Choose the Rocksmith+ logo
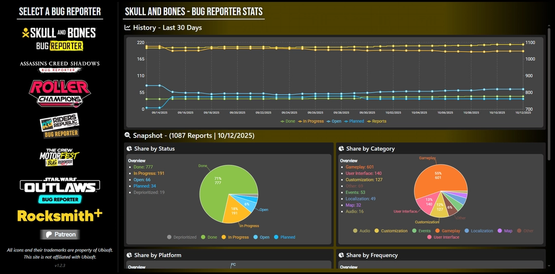The width and height of the screenshot is (555, 274). (60, 216)
